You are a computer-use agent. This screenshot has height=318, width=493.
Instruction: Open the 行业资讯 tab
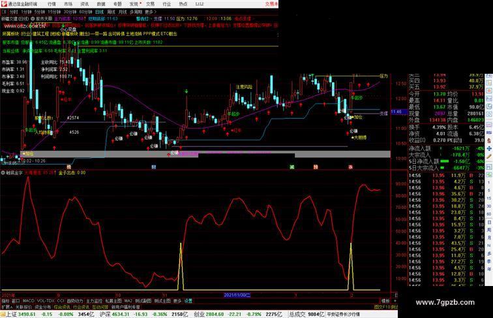click(x=81, y=307)
